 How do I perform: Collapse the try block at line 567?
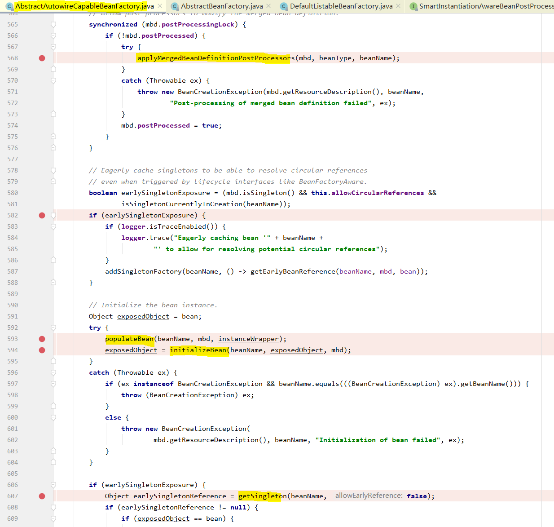(53, 47)
